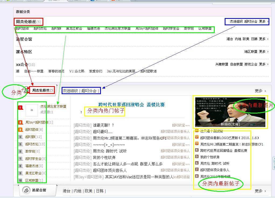Image resolution: width=275 pixels, height=198 pixels.
Task: Open 超叼学生会 link in top category row
Action: pyautogui.click(x=171, y=29)
